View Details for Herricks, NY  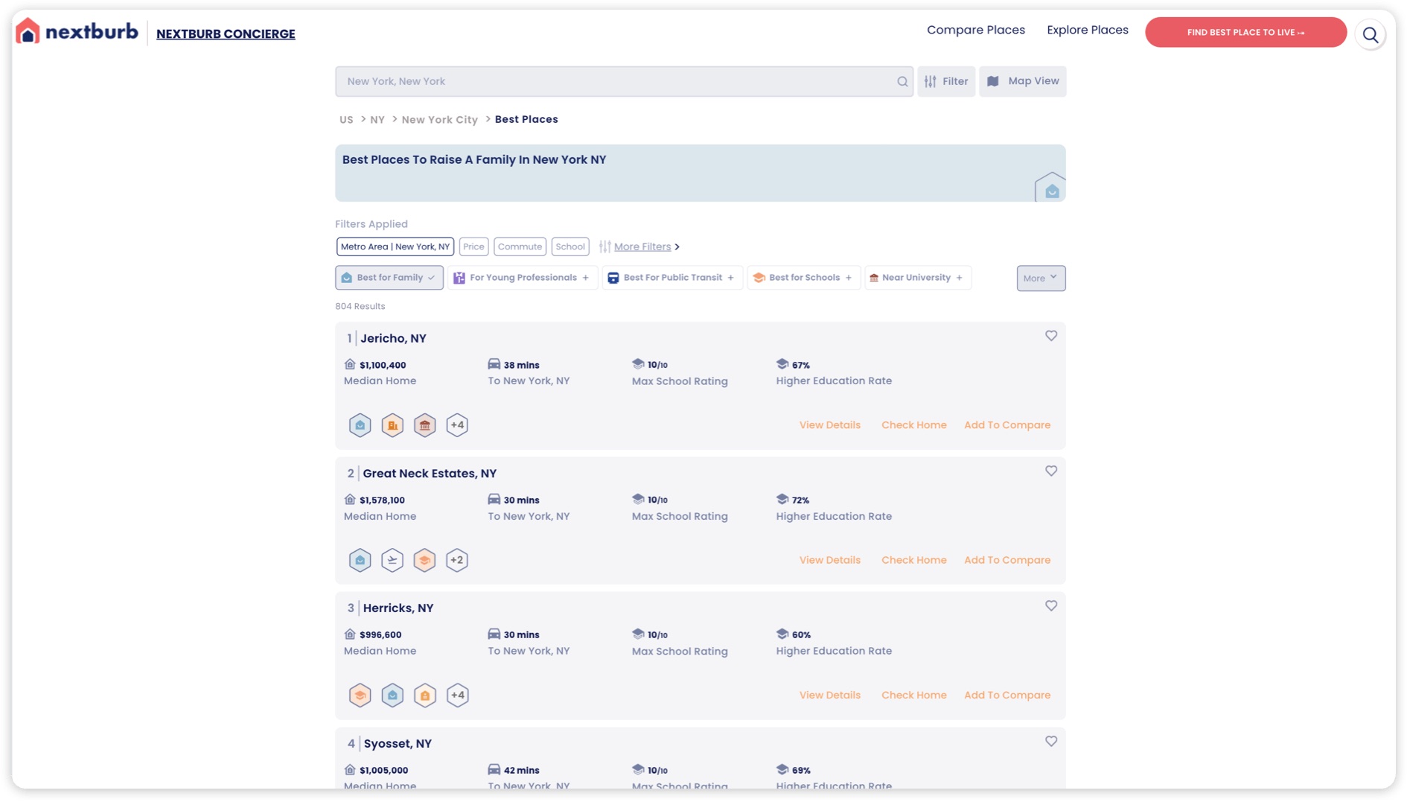(829, 696)
